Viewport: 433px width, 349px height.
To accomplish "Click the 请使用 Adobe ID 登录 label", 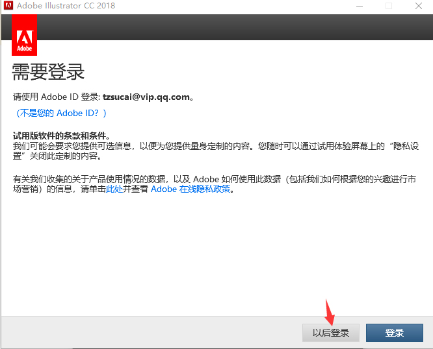I will point(57,97).
